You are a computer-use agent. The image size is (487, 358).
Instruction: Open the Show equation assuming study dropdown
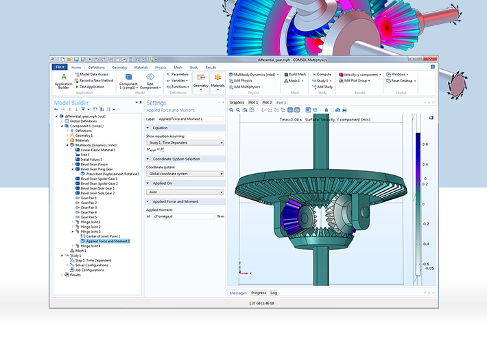(x=185, y=143)
